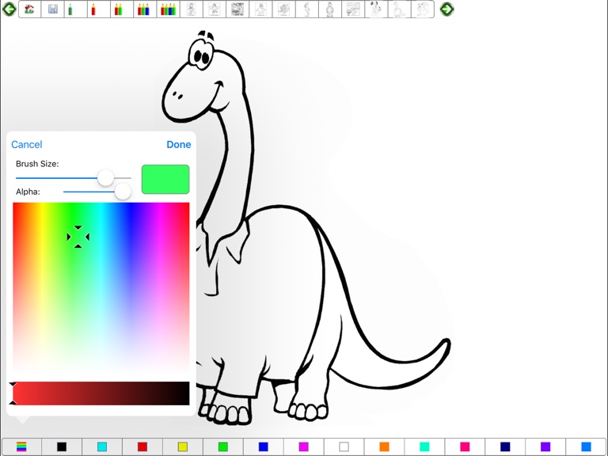The image size is (608, 456).
Task: Click the crosshair marker in color field
Action: click(x=78, y=237)
